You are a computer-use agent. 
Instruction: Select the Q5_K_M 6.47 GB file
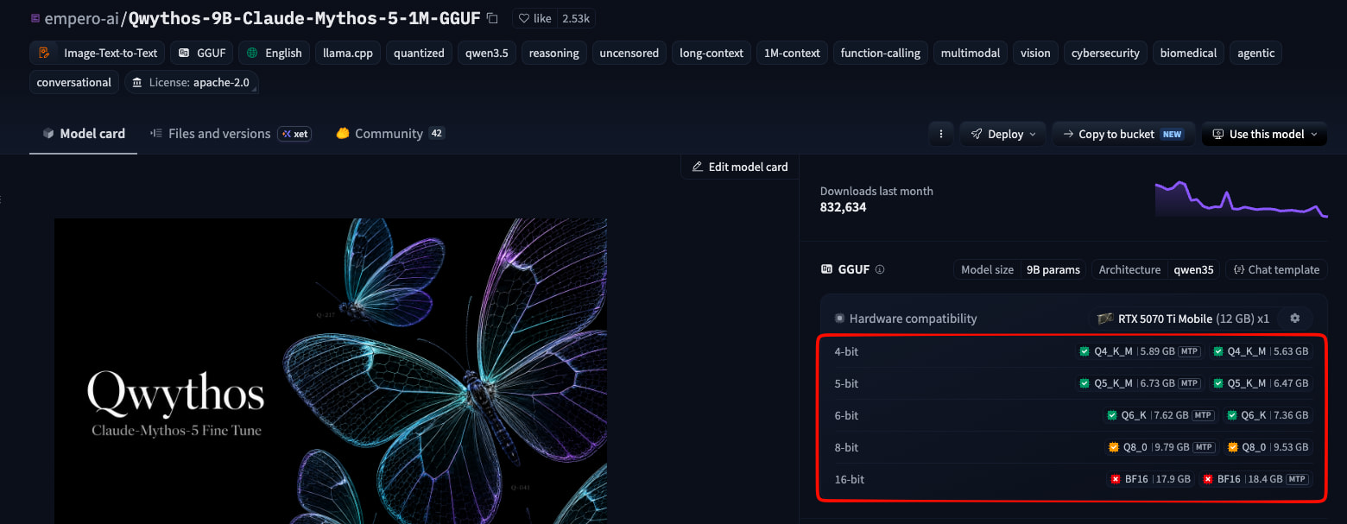[x=1261, y=383]
